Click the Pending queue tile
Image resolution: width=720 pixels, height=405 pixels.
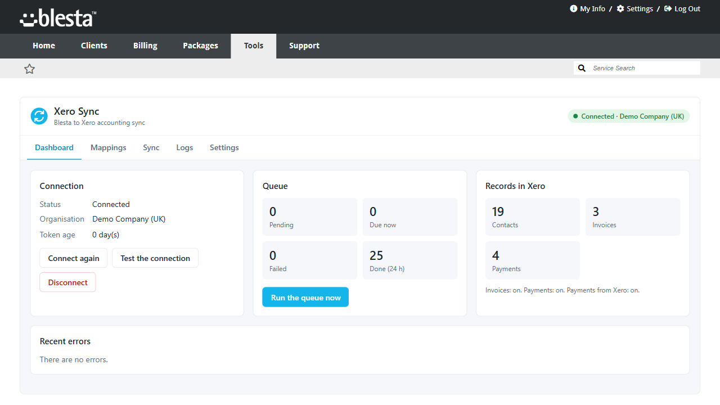click(310, 217)
